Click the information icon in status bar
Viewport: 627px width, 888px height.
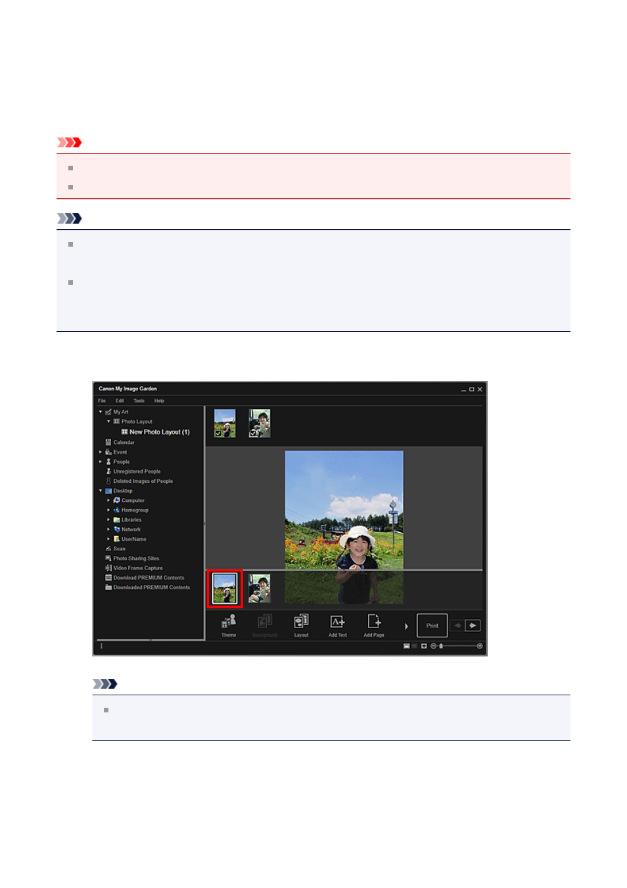point(101,646)
